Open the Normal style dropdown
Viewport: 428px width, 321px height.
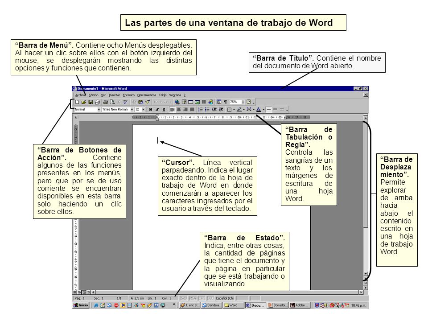click(99, 110)
